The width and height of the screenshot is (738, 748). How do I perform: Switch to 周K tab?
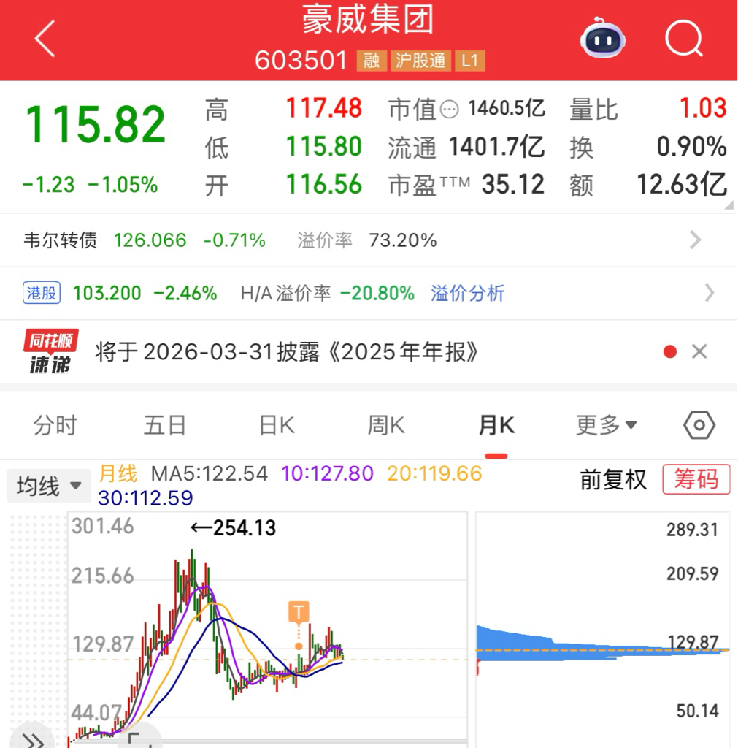click(385, 425)
